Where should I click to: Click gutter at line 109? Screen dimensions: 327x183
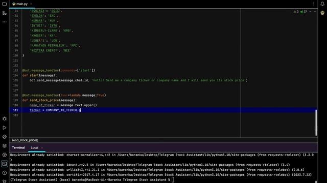click(x=16, y=100)
